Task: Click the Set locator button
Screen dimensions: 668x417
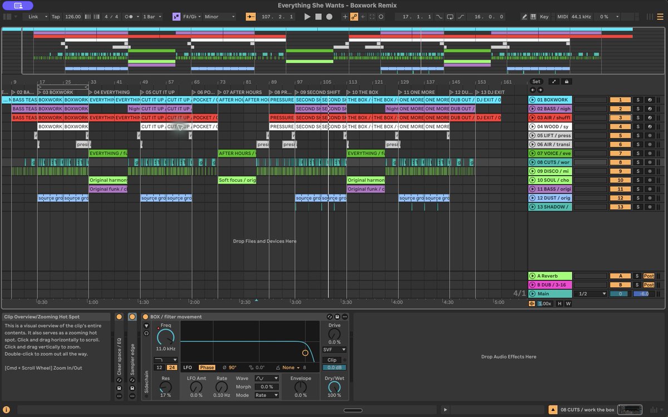Action: (x=536, y=81)
